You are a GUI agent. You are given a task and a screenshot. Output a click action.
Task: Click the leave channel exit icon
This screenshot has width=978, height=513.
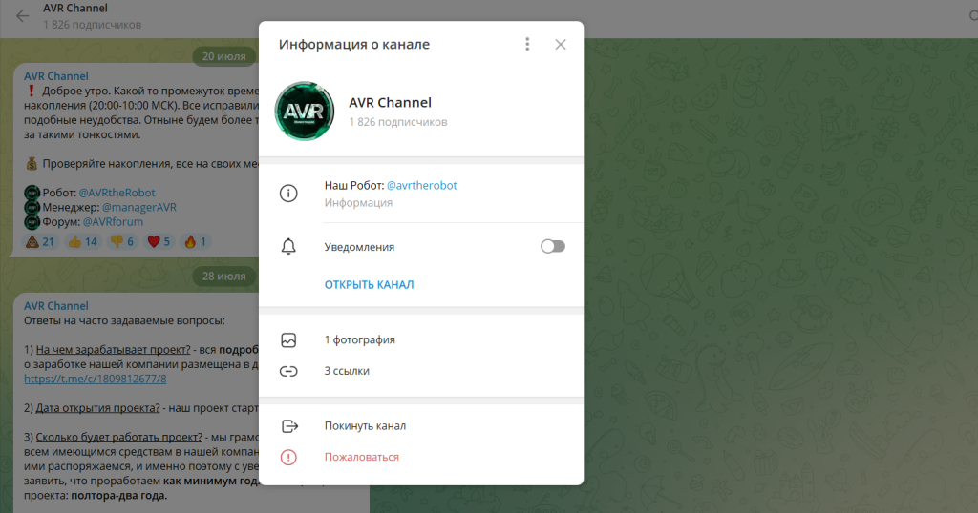pos(289,426)
